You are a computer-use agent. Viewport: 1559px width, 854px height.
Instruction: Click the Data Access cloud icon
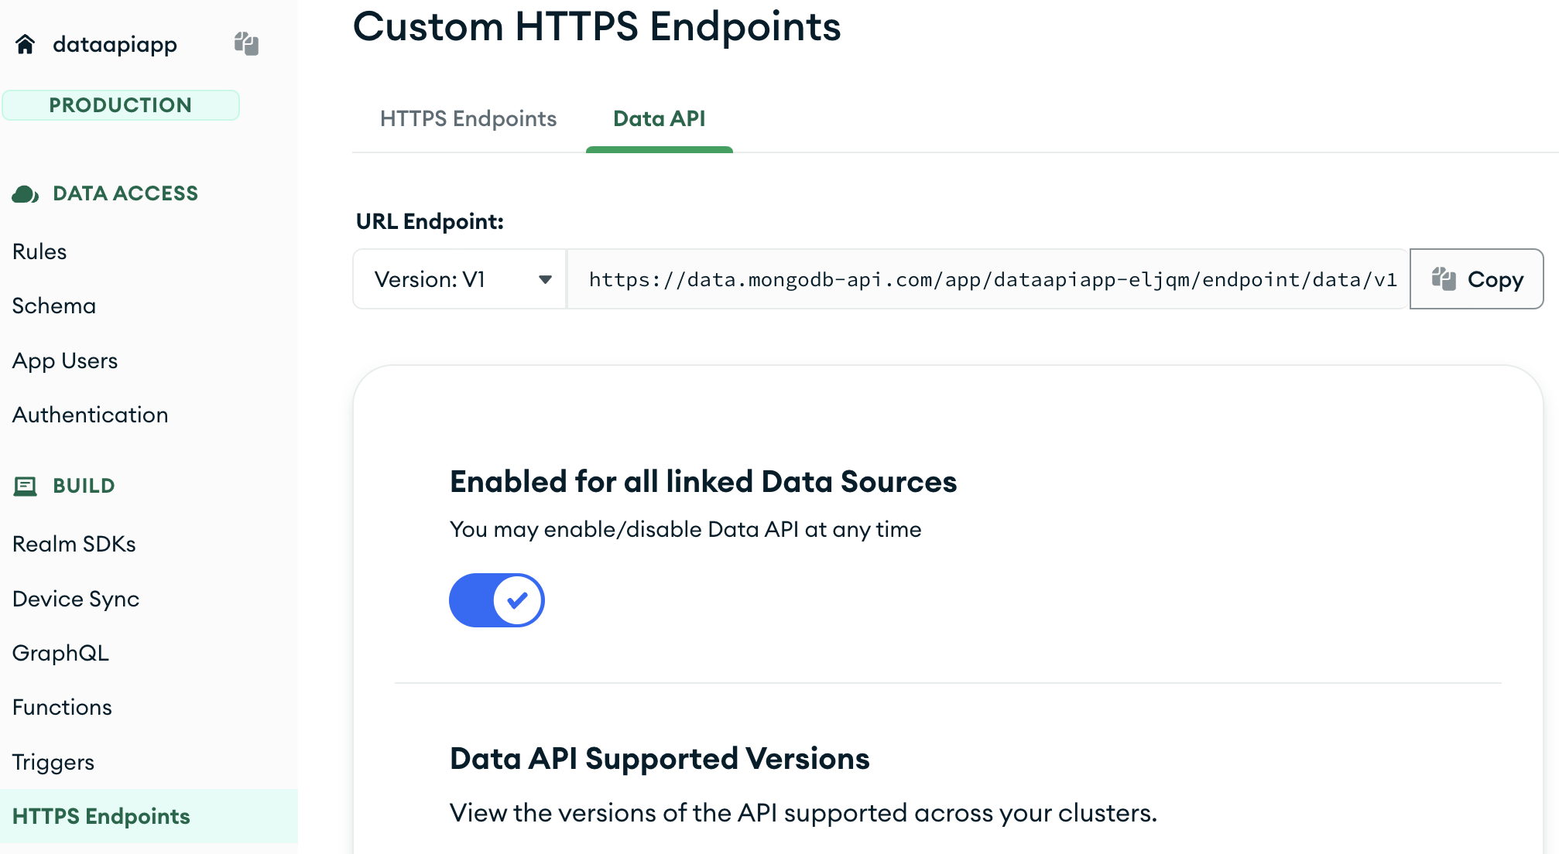[25, 193]
